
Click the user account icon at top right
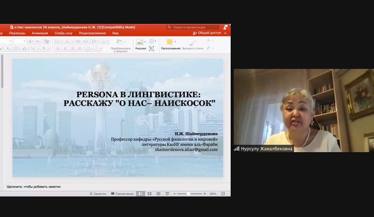pyautogui.click(x=225, y=27)
